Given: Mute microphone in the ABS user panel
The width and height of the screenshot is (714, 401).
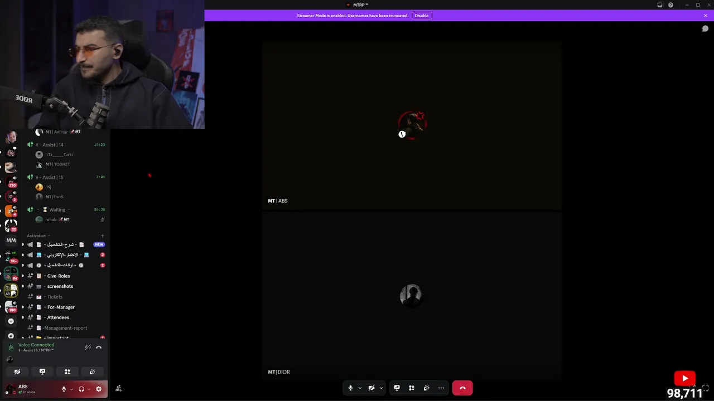Looking at the screenshot, I should pos(64,389).
